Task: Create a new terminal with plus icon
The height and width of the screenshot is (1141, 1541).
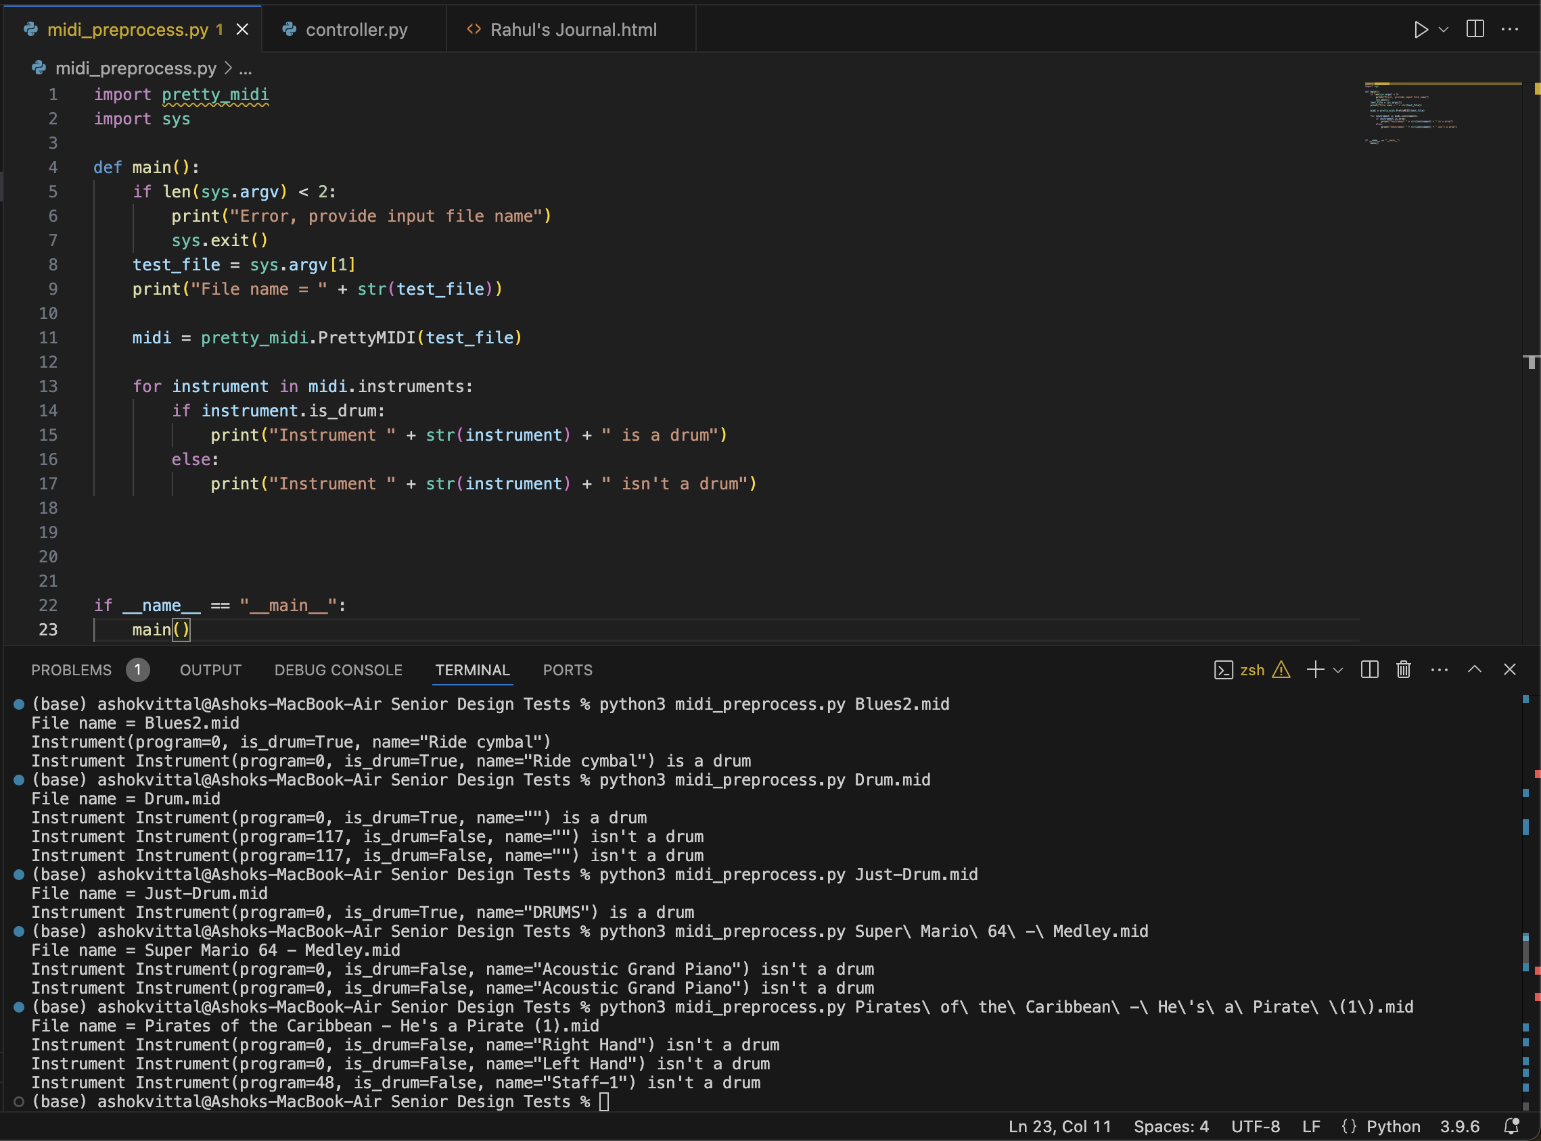Action: coord(1315,669)
